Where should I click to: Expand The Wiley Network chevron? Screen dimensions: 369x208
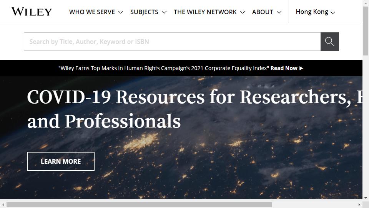243,12
